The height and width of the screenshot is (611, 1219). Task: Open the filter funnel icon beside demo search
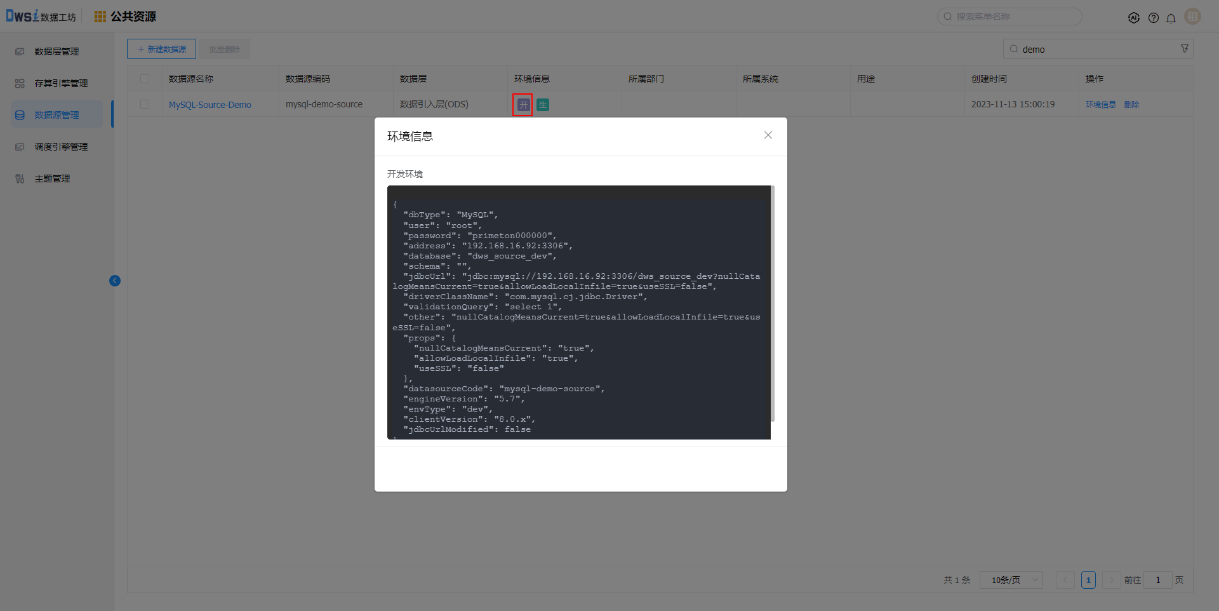pyautogui.click(x=1185, y=48)
